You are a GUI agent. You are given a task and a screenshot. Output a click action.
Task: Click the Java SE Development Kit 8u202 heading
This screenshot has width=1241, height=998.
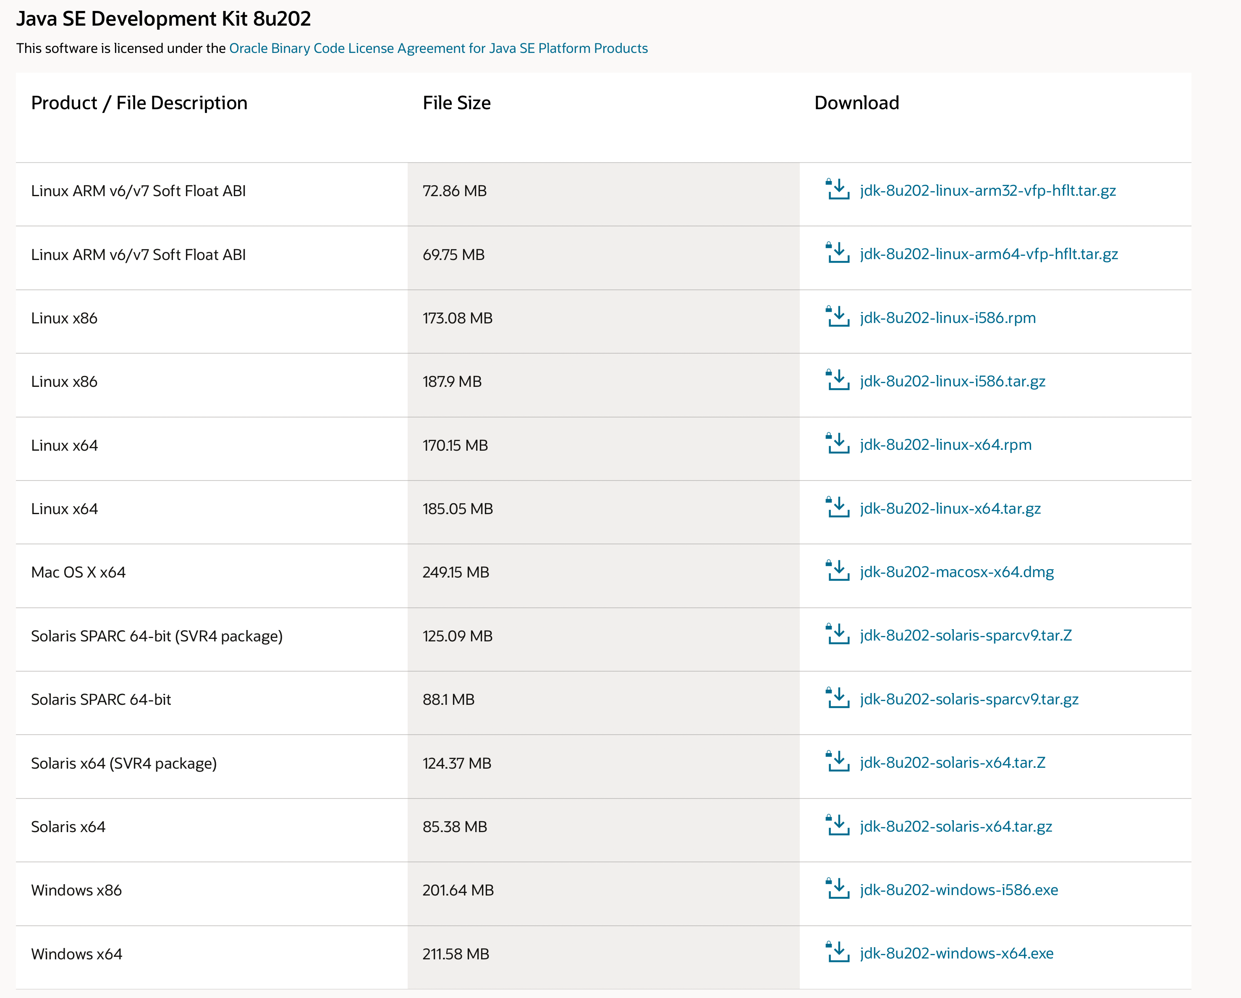tap(163, 19)
